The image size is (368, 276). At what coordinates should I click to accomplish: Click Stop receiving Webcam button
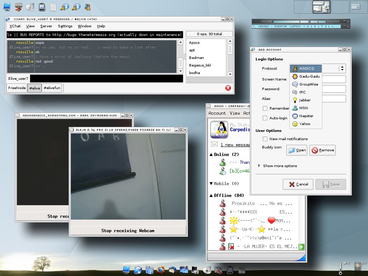pyautogui.click(x=128, y=231)
